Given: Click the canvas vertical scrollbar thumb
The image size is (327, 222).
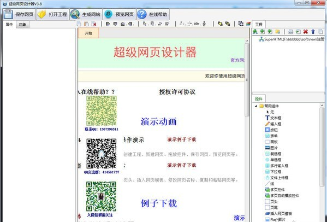Looking at the screenshot, I should tap(247, 80).
